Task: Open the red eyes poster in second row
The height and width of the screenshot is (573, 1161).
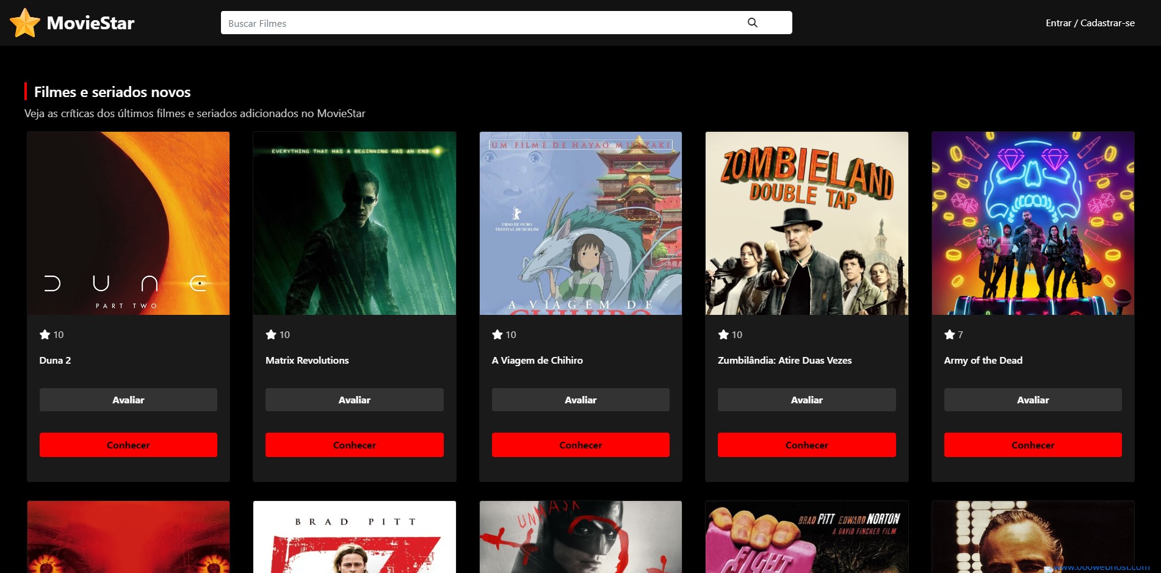Action: (x=128, y=537)
